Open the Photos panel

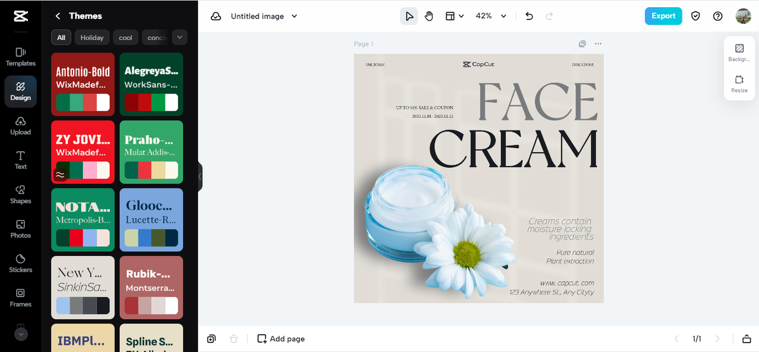21,229
